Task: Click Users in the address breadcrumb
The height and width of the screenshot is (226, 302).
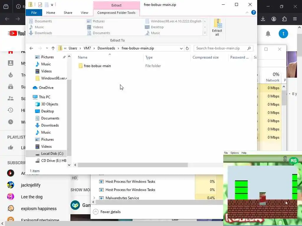Action: [73, 48]
